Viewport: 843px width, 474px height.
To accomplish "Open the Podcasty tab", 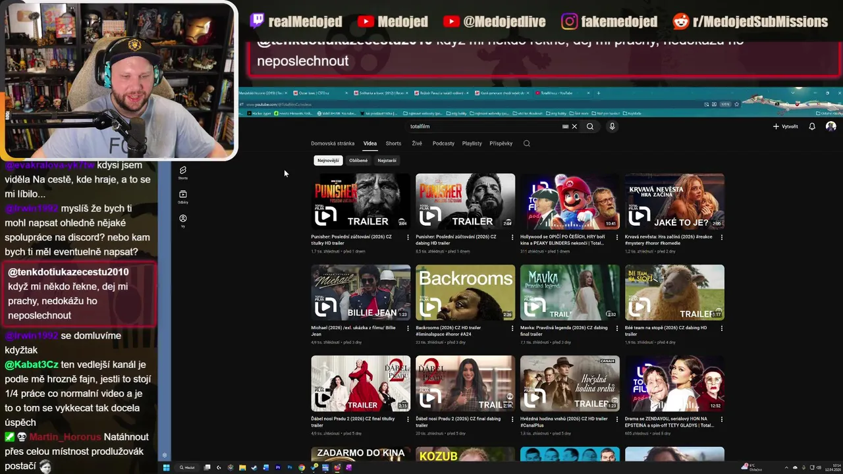I will click(x=443, y=143).
